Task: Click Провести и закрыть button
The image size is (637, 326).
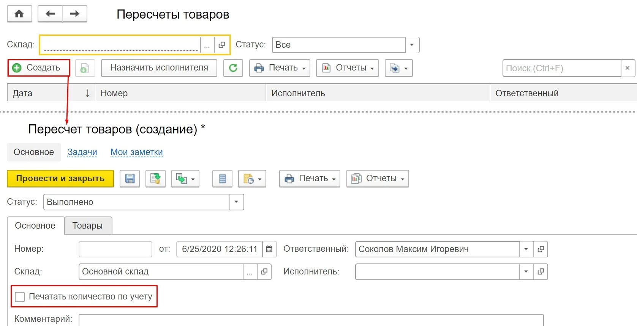Action: point(60,179)
